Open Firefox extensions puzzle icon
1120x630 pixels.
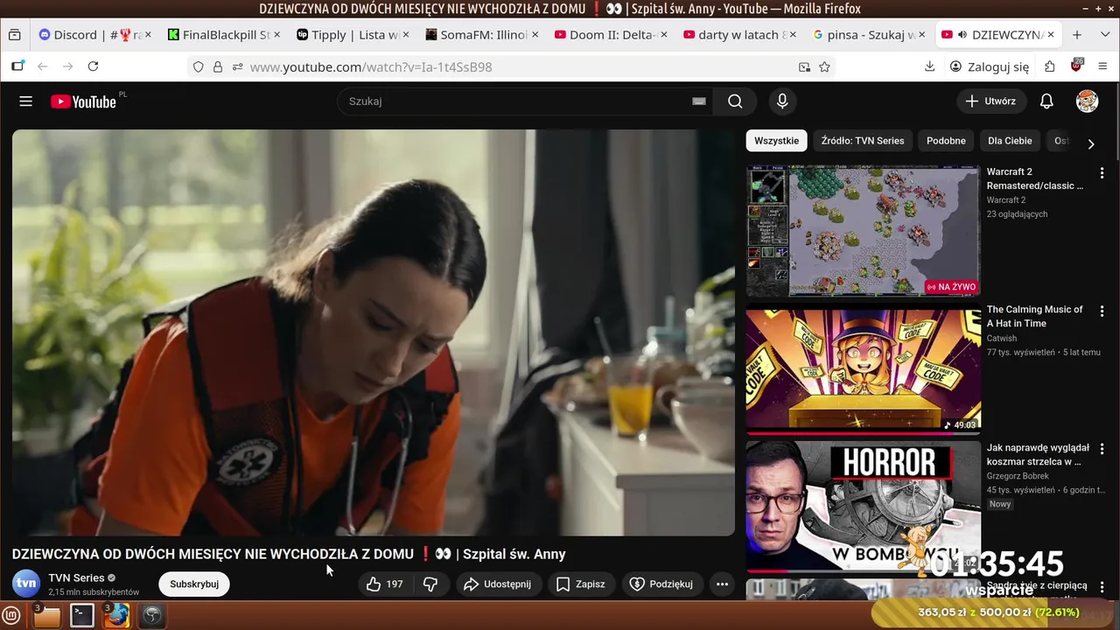[1050, 66]
